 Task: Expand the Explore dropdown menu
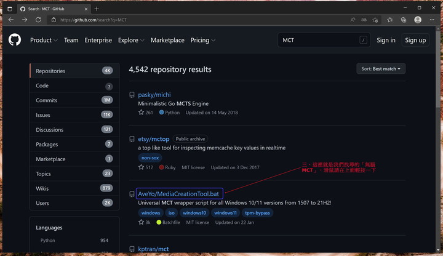[131, 40]
